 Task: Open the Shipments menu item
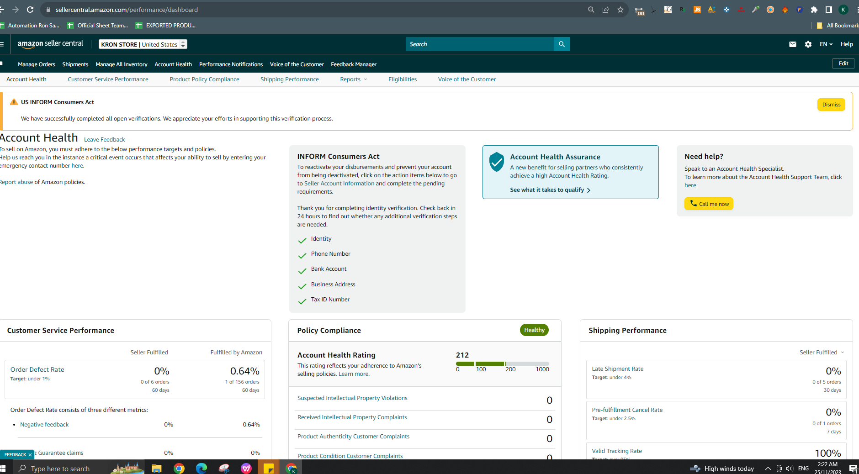click(75, 64)
